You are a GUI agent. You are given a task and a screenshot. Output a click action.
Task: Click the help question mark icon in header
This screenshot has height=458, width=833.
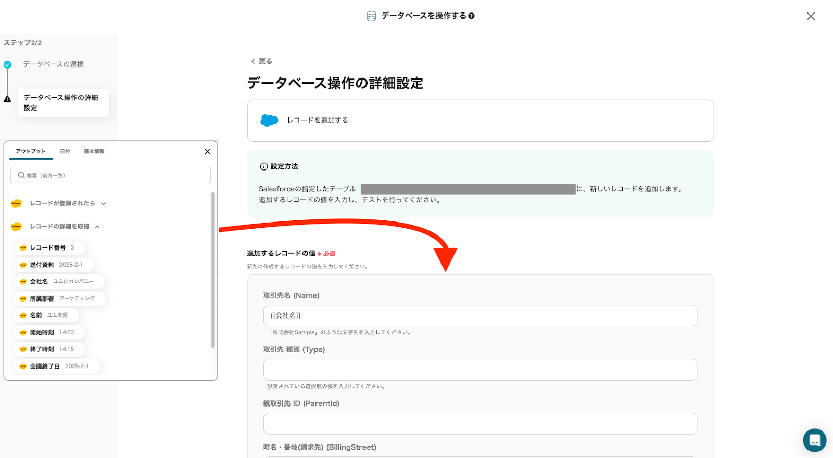(x=471, y=16)
